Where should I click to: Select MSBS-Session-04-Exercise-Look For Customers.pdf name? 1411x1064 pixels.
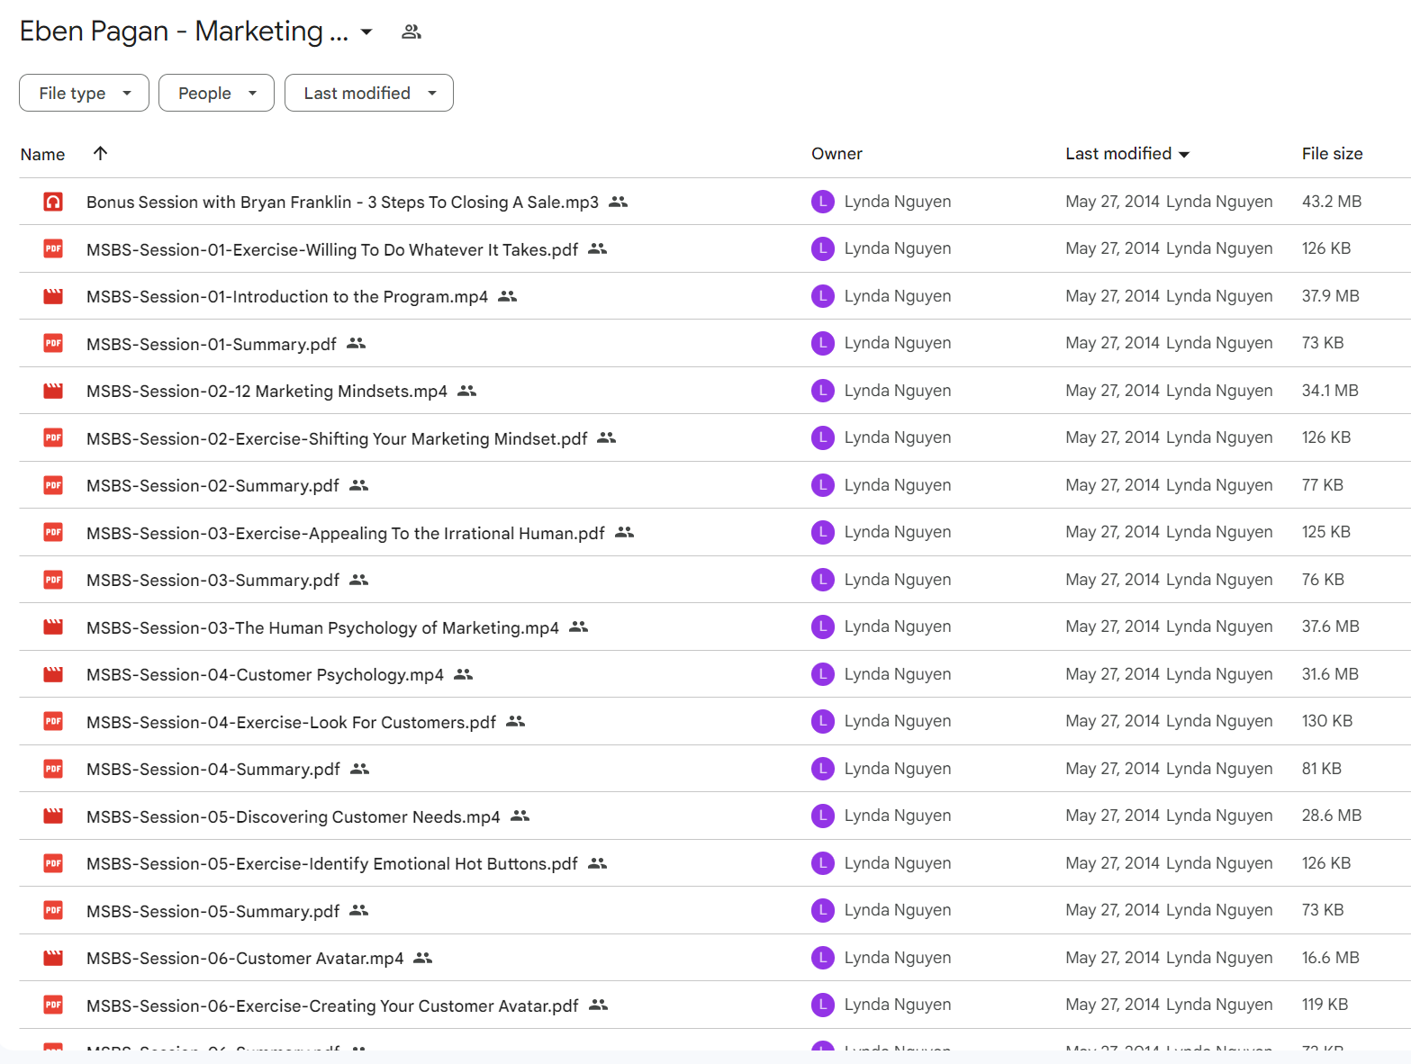pos(291,722)
